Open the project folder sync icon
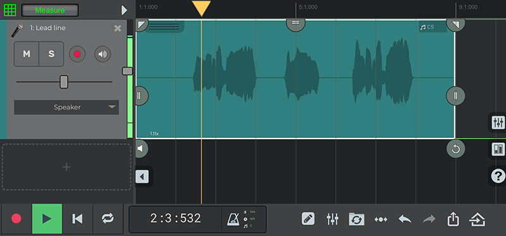 (357, 219)
